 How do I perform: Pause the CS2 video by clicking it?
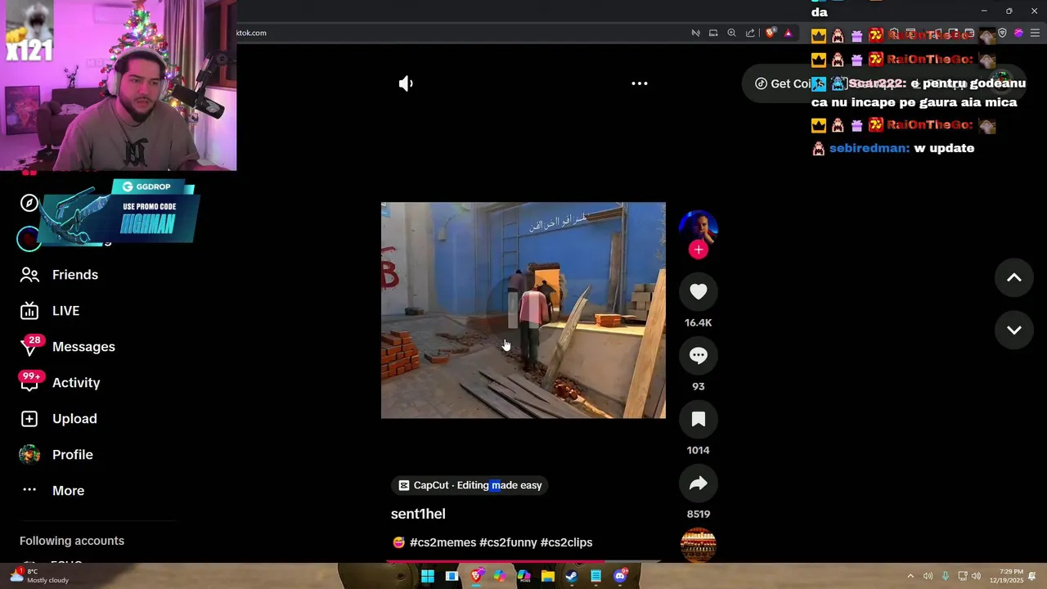click(x=523, y=310)
